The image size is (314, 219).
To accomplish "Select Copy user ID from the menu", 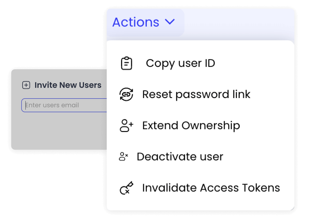I will pyautogui.click(x=180, y=63).
